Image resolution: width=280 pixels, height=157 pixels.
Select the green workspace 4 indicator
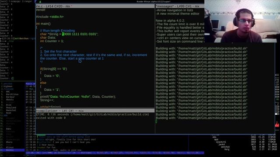point(40,2)
